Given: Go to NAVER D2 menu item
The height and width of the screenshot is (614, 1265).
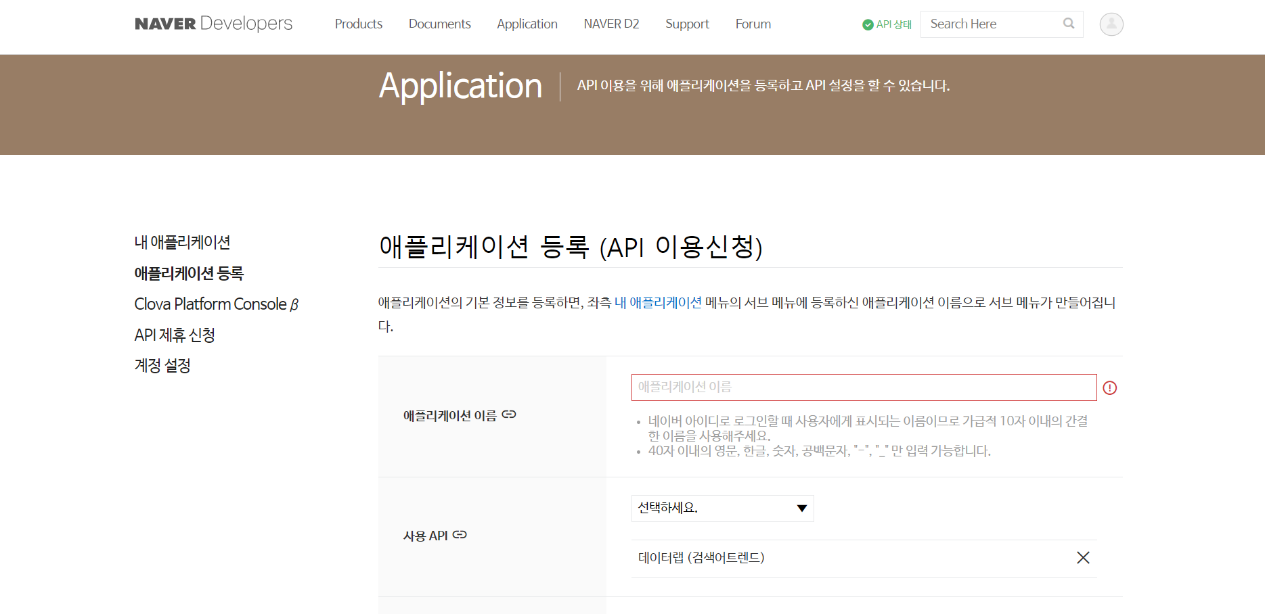Looking at the screenshot, I should coord(611,24).
